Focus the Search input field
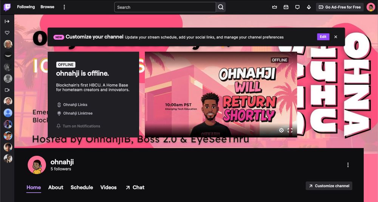 tap(165, 7)
